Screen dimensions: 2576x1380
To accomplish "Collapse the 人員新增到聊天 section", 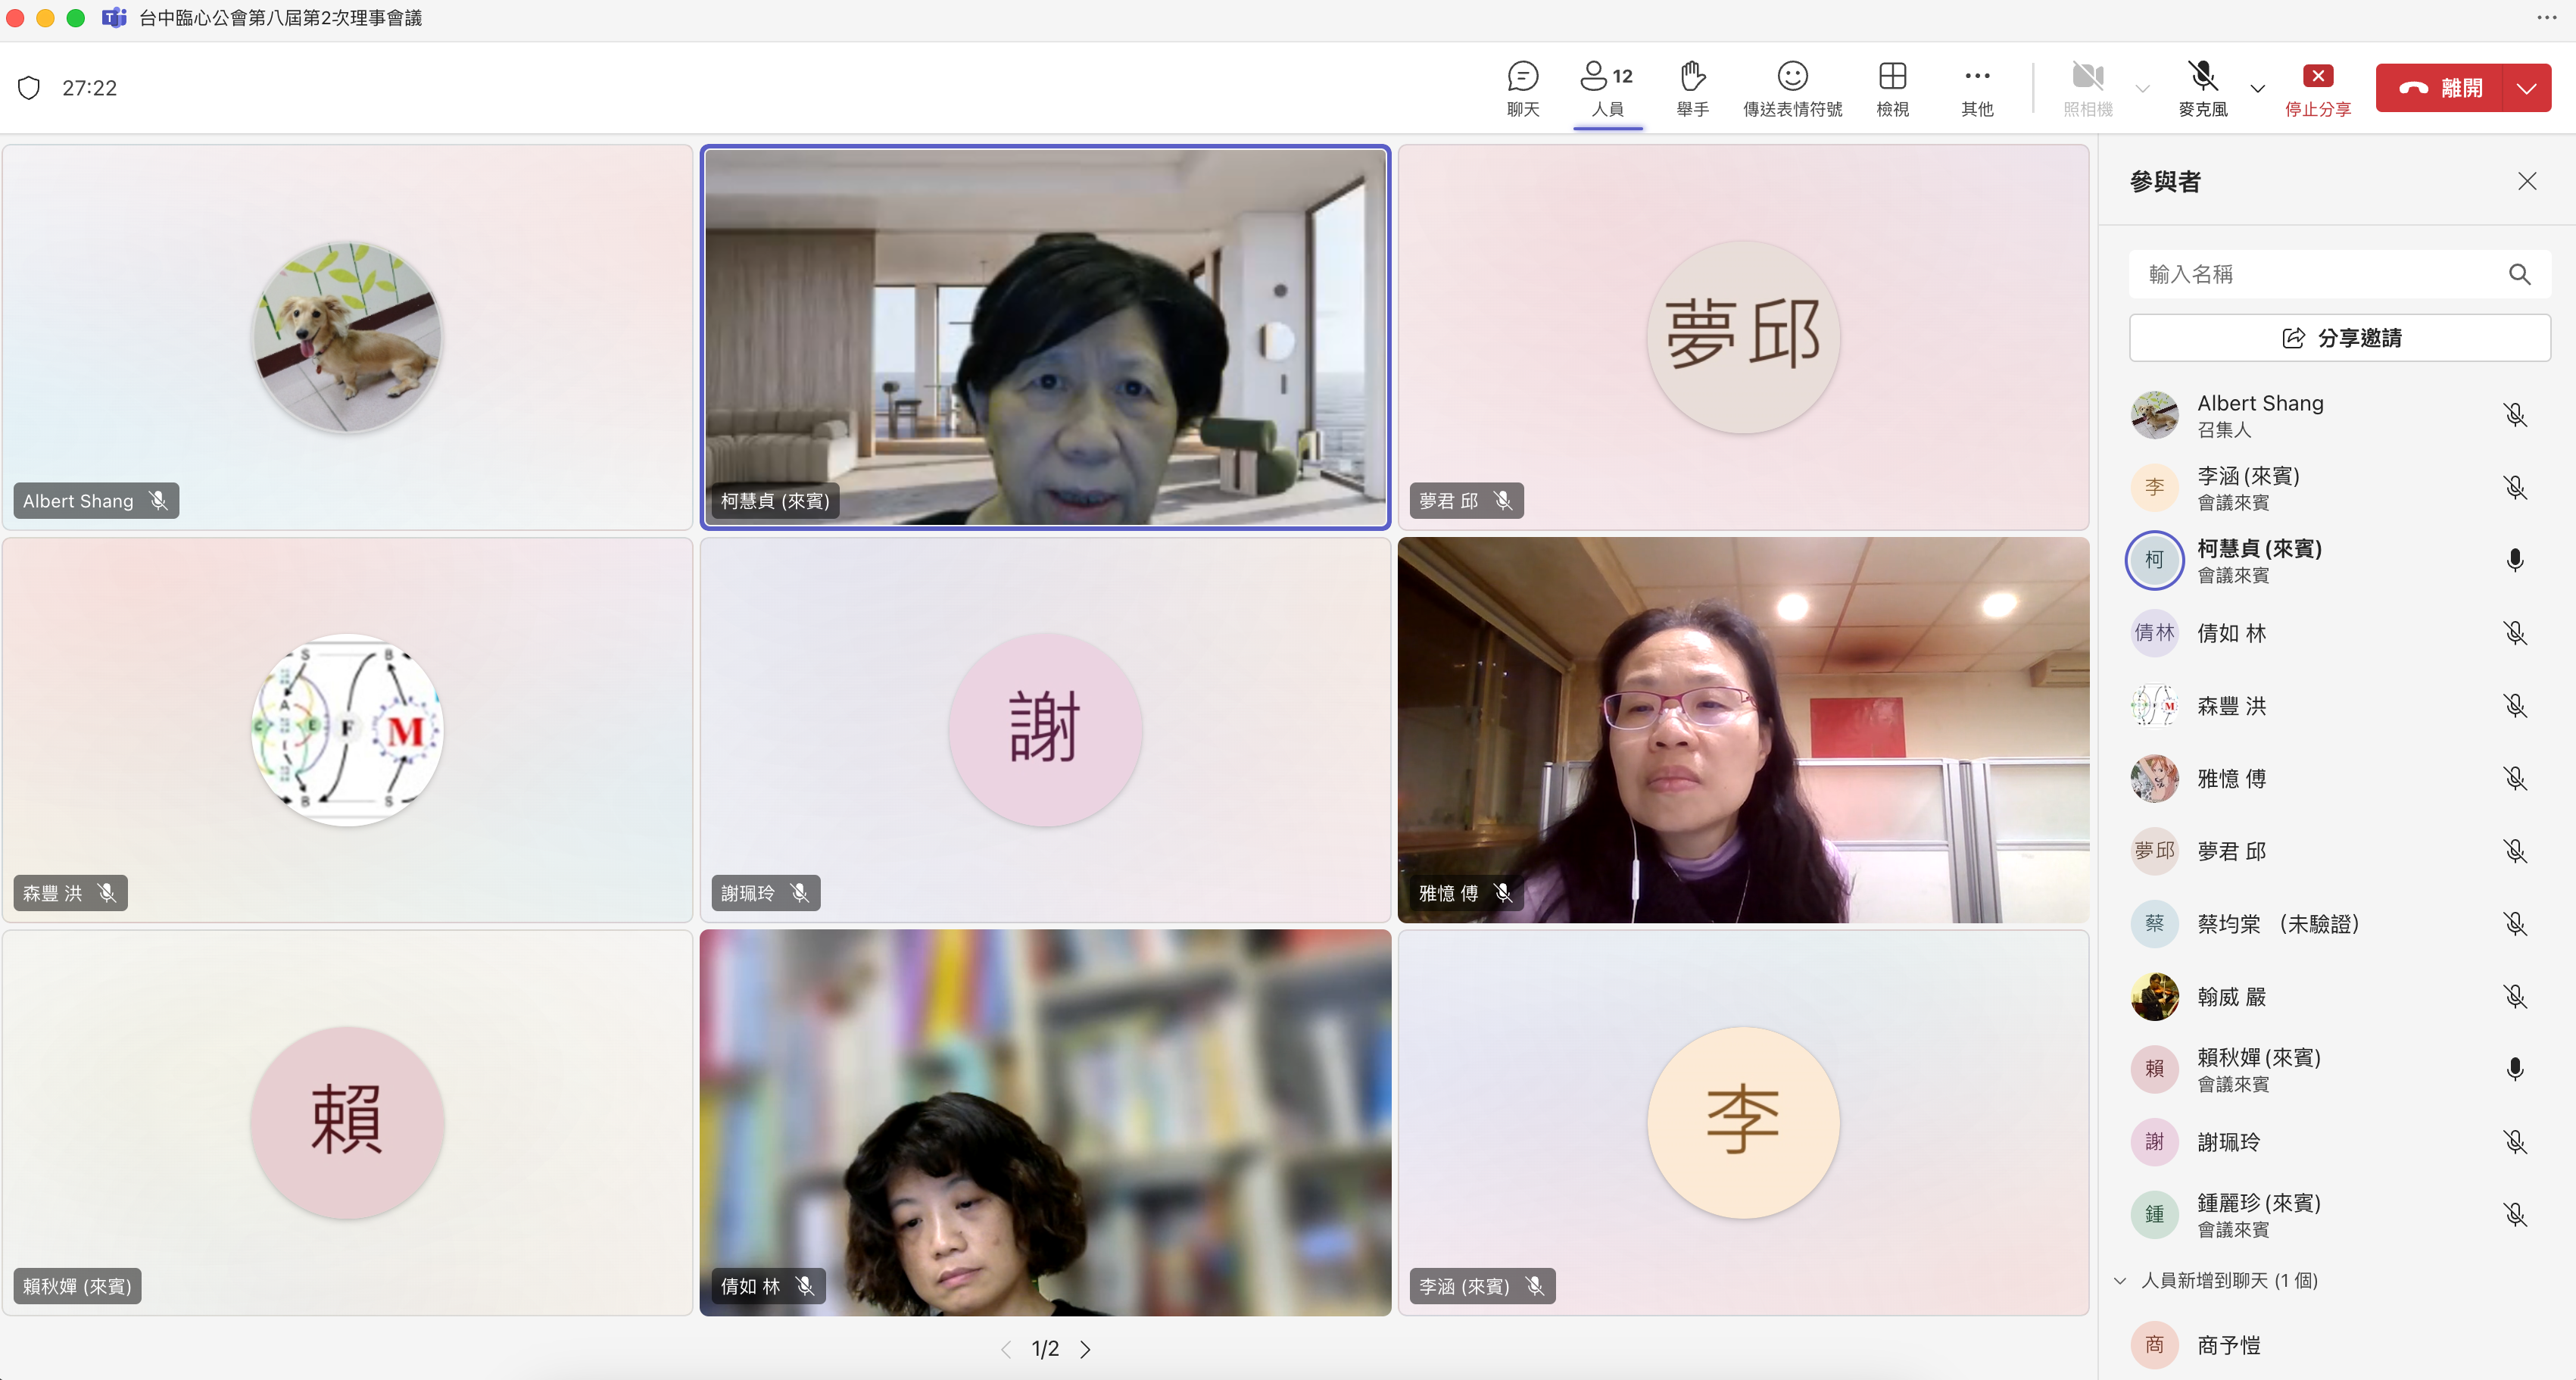I will pyautogui.click(x=2120, y=1281).
